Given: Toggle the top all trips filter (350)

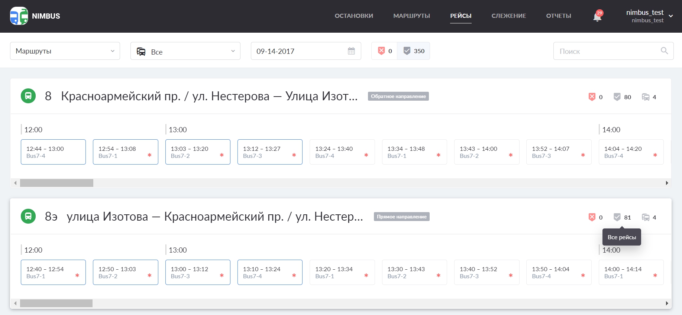Looking at the screenshot, I should click(x=414, y=51).
